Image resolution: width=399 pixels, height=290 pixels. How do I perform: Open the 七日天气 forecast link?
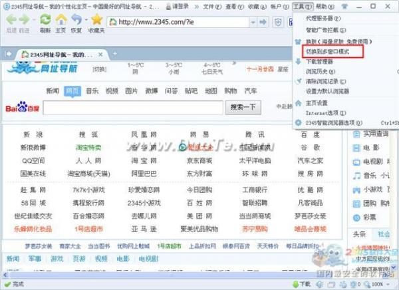click(x=212, y=72)
